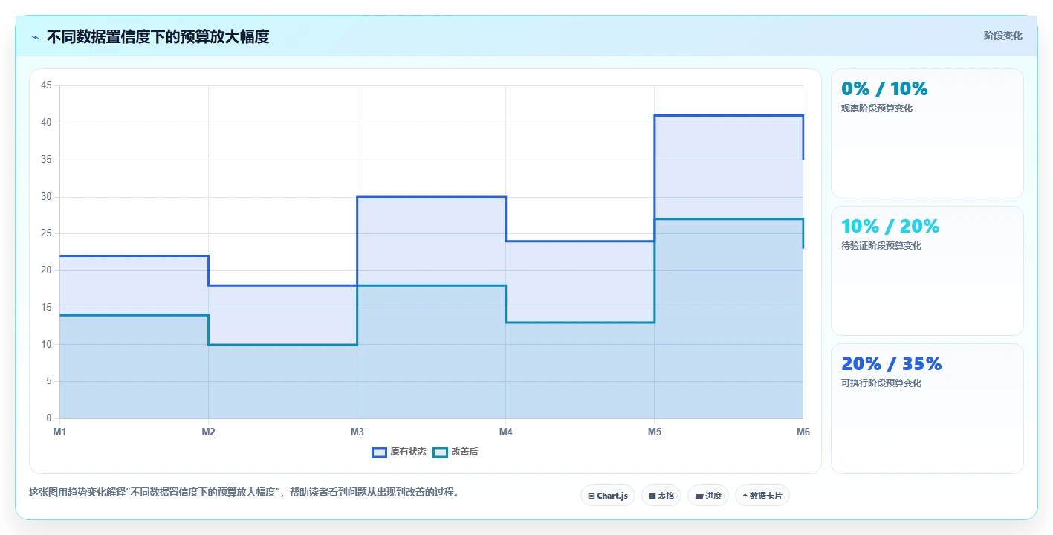The width and height of the screenshot is (1053, 535).
Task: Select the 进度 tag pill
Action: coord(708,496)
